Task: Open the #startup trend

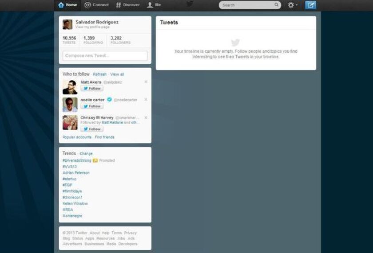Action: coord(69,179)
